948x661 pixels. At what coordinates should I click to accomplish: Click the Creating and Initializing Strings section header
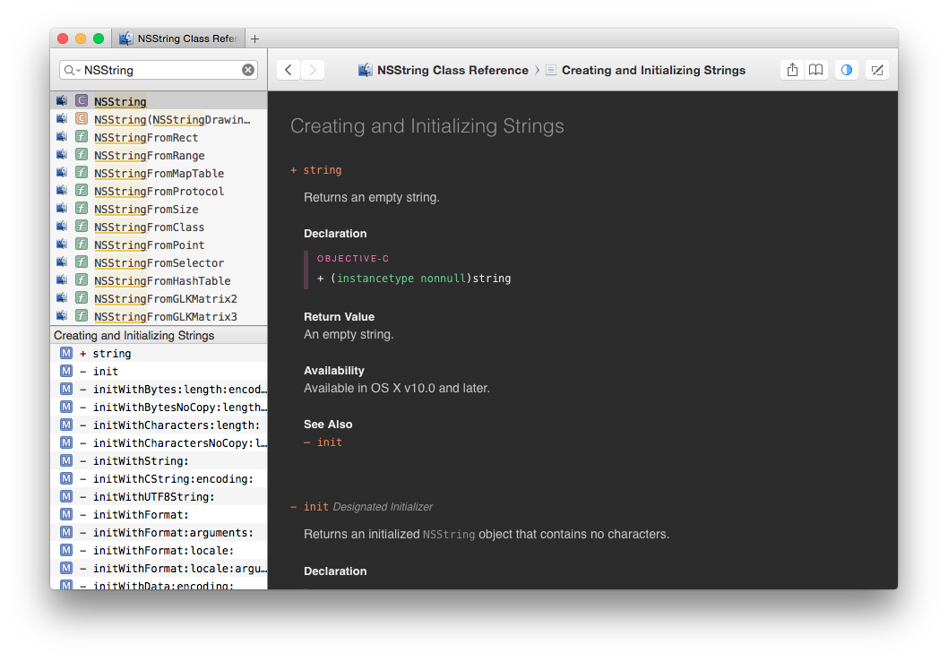(x=159, y=335)
